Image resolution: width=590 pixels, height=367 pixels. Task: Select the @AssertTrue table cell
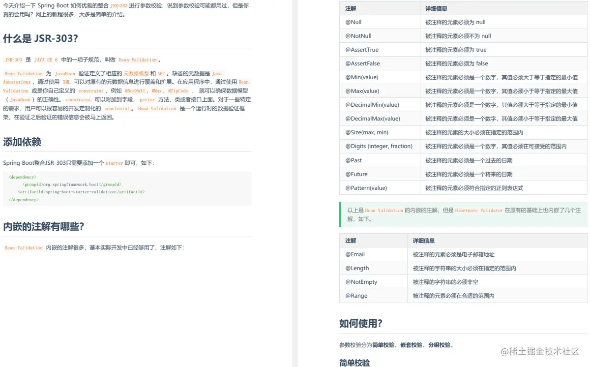[380, 50]
